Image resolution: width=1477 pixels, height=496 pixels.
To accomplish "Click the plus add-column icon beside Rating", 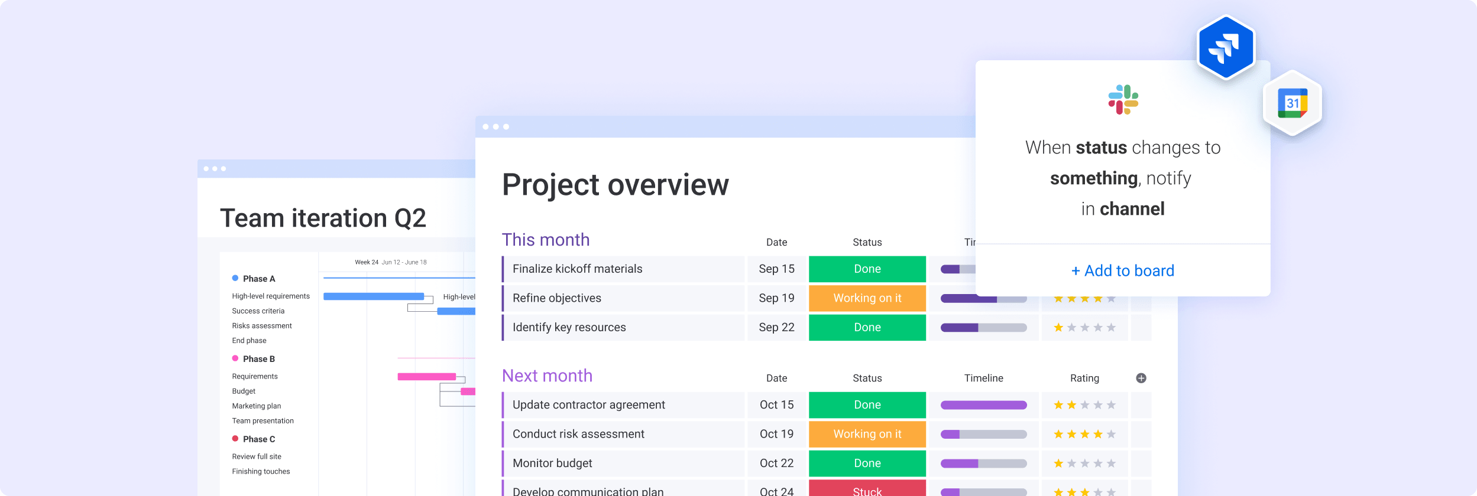I will coord(1141,378).
